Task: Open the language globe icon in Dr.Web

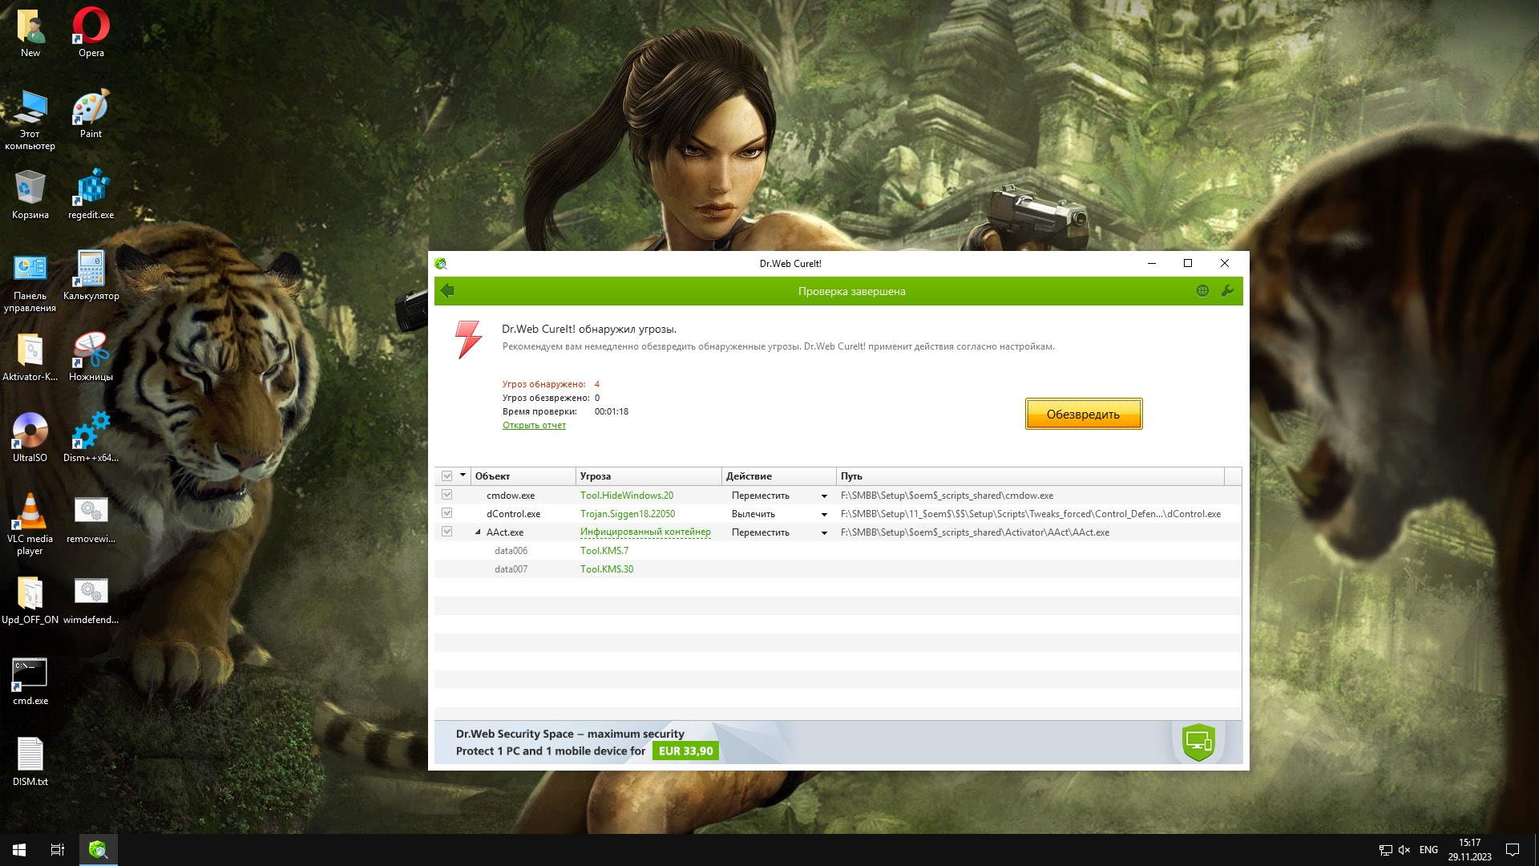Action: [x=1202, y=291]
